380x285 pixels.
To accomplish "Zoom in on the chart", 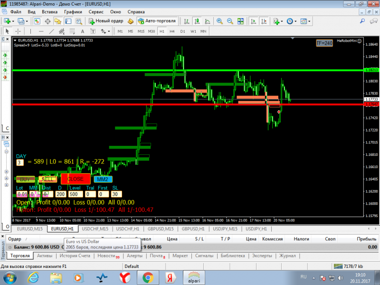I will tap(219, 21).
